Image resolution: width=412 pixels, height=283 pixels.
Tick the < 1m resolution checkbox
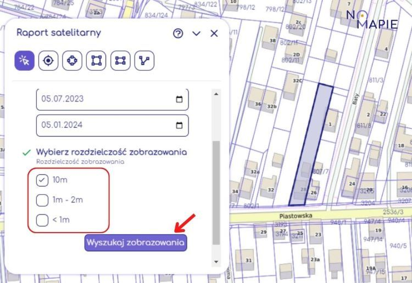(42, 220)
